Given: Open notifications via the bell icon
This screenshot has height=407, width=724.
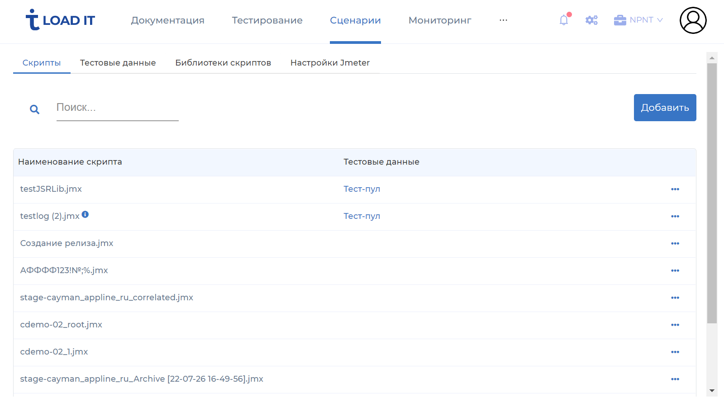Looking at the screenshot, I should (x=563, y=20).
